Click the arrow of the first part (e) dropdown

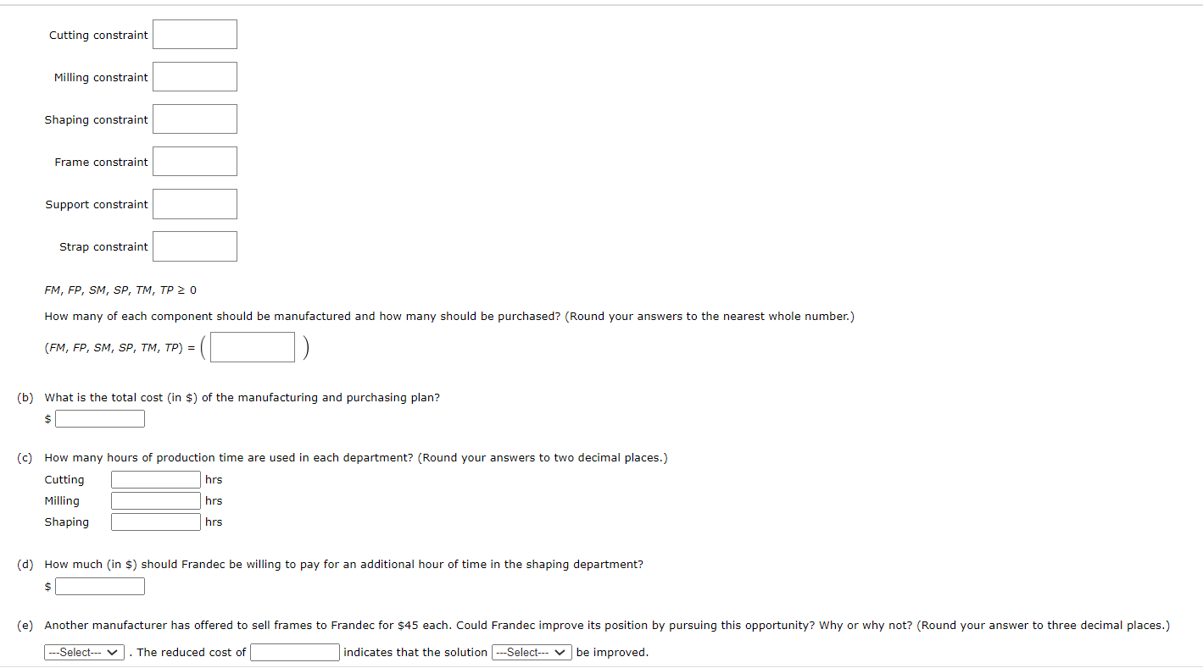tap(114, 653)
